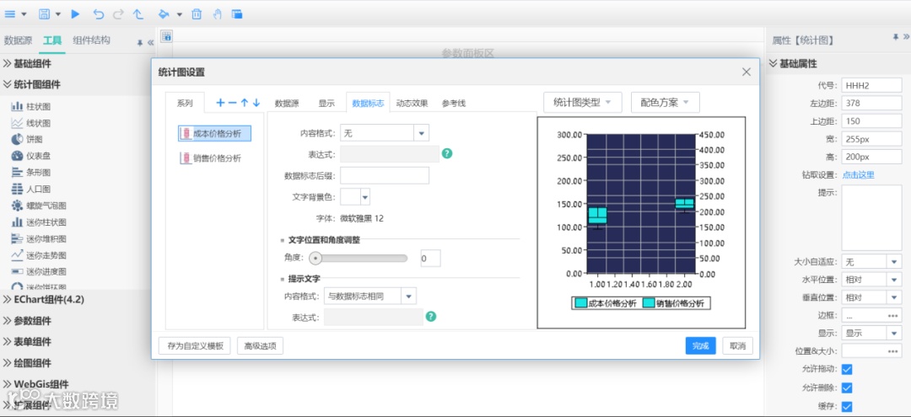This screenshot has width=911, height=417.
Task: Select the 迷你走势图 component
Action: click(x=38, y=255)
